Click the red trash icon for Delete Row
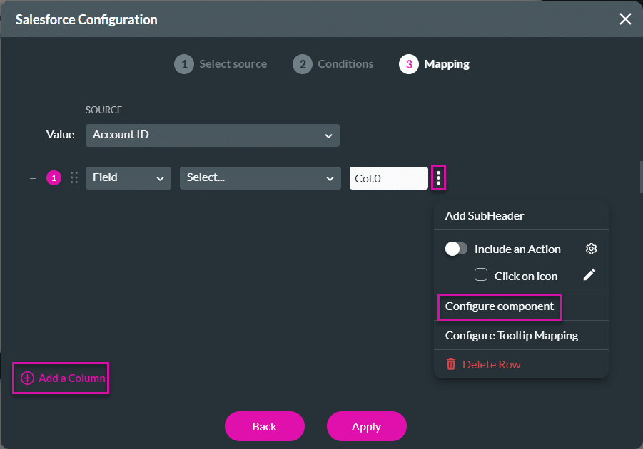Image resolution: width=643 pixels, height=449 pixels. point(451,364)
